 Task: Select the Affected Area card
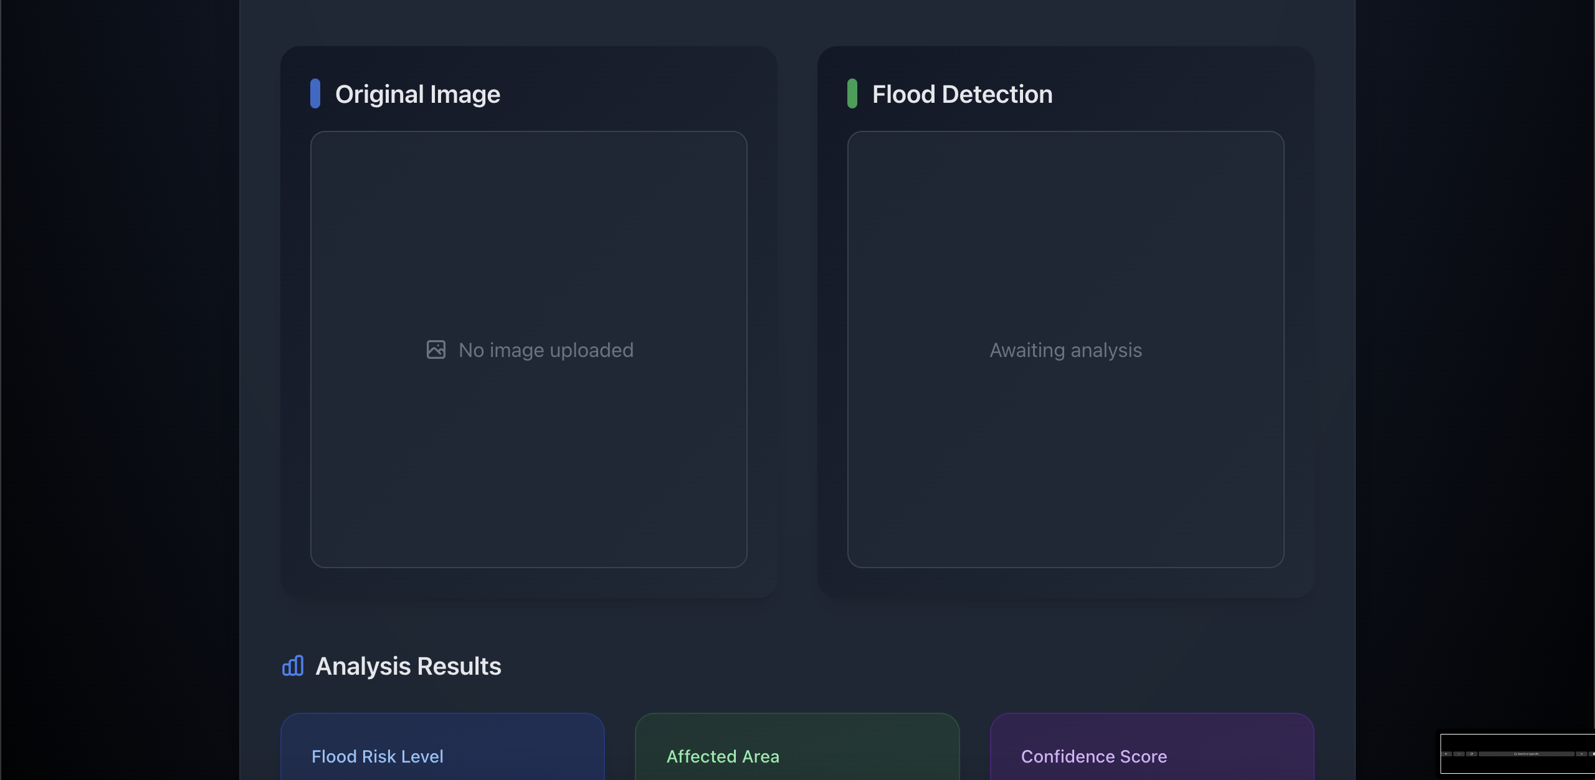coord(797,748)
